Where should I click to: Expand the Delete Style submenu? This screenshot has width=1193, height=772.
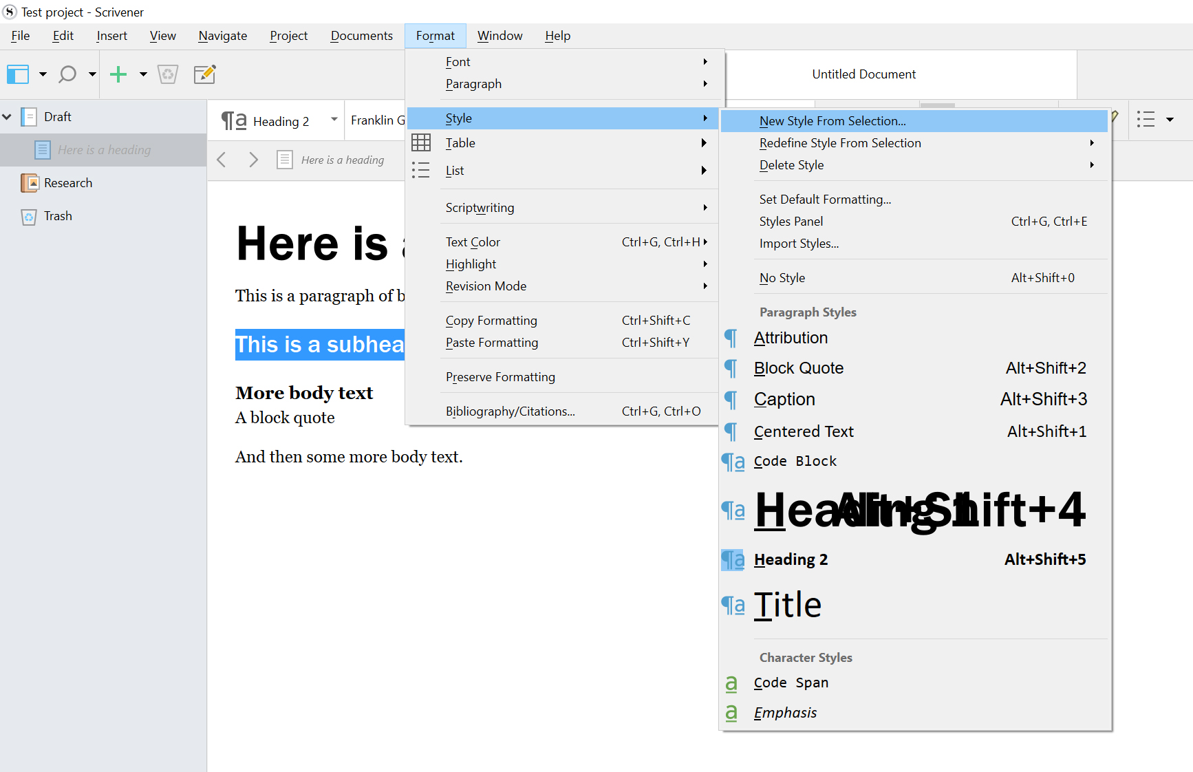click(914, 165)
